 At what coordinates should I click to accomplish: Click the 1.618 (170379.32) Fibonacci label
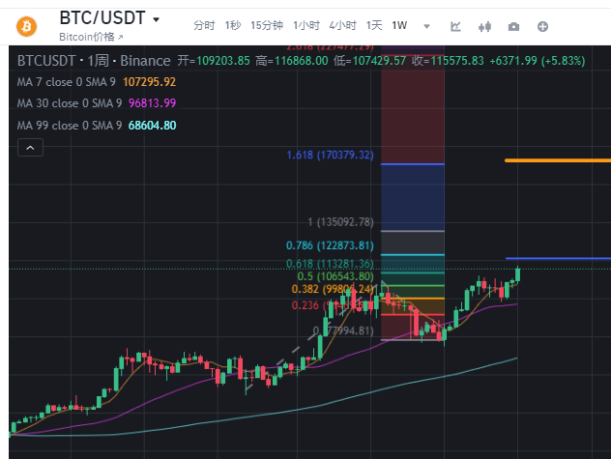pos(330,155)
